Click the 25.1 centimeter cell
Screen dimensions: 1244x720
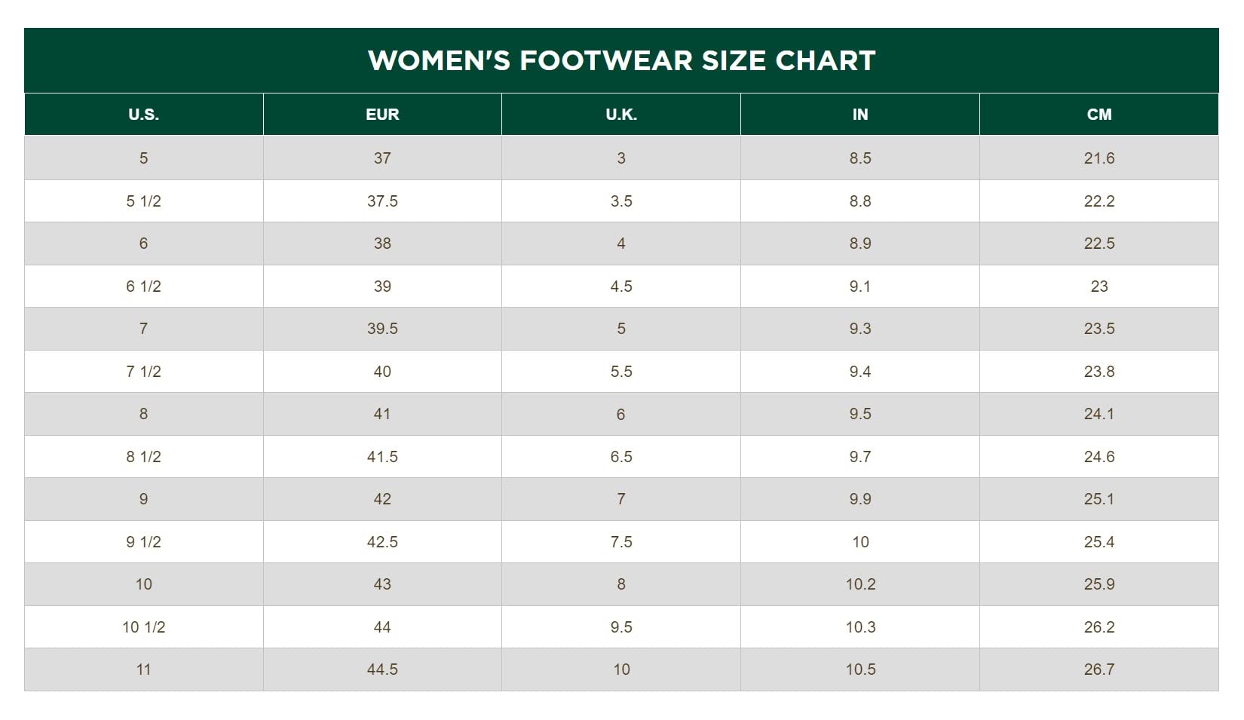(1099, 499)
